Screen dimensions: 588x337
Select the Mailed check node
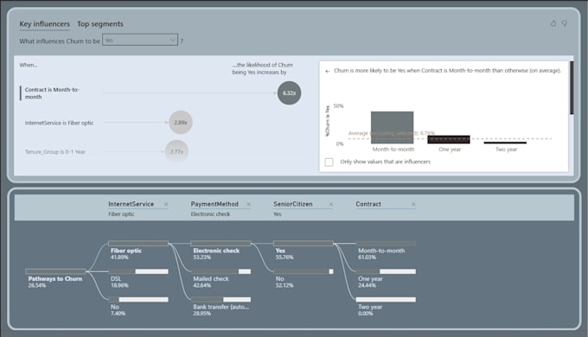(x=220, y=271)
